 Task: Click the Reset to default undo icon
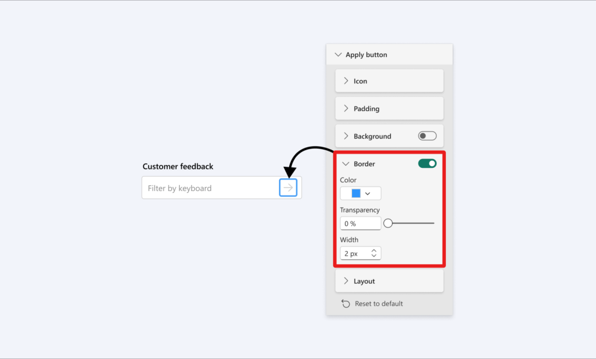pyautogui.click(x=345, y=303)
